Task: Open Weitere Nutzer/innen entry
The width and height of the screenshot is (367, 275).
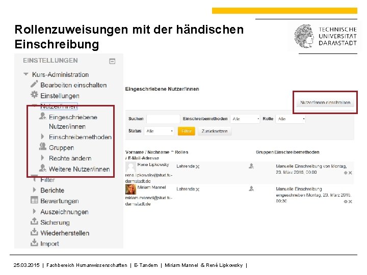Action: pos(79,169)
